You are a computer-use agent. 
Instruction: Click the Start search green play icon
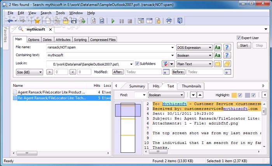pos(113,21)
